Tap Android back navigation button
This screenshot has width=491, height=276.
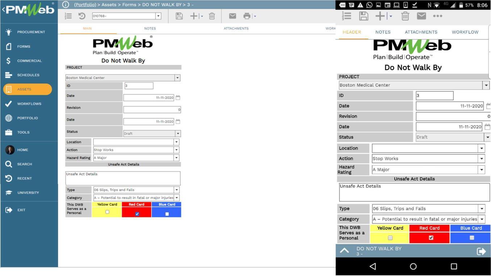coord(373,267)
